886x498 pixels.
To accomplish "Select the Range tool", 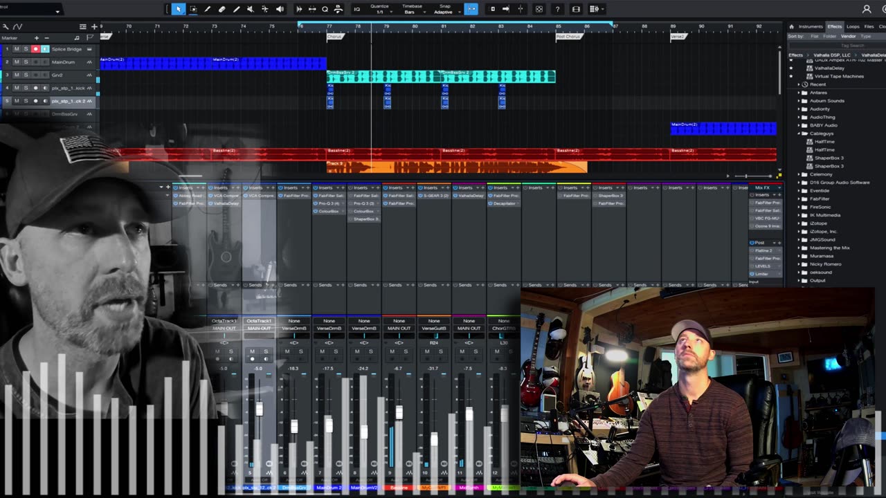I will (x=192, y=9).
